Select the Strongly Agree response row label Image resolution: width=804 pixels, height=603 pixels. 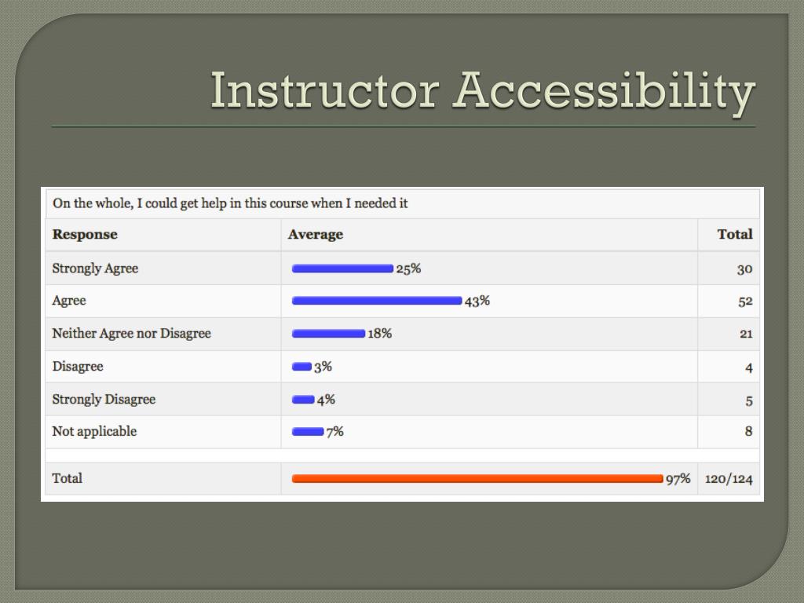(x=95, y=269)
